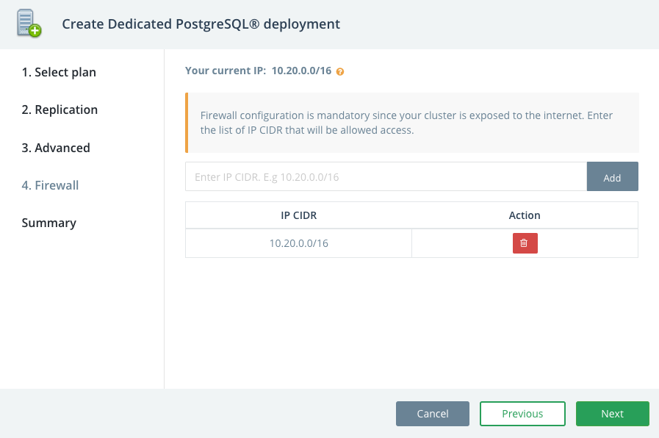Click the Add button for IP CIDR
This screenshot has width=659, height=438.
tap(613, 176)
